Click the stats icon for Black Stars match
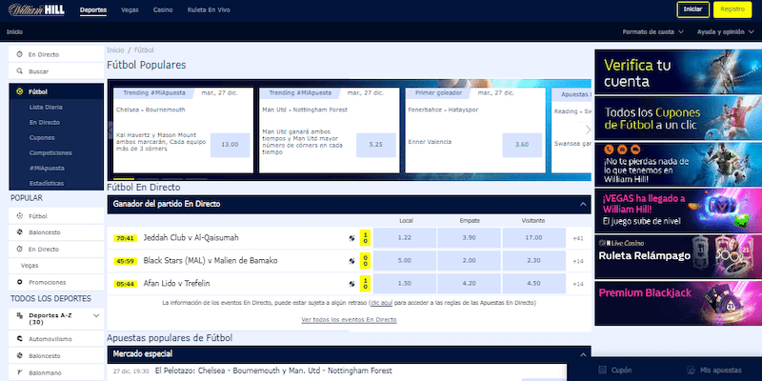 [x=351, y=261]
